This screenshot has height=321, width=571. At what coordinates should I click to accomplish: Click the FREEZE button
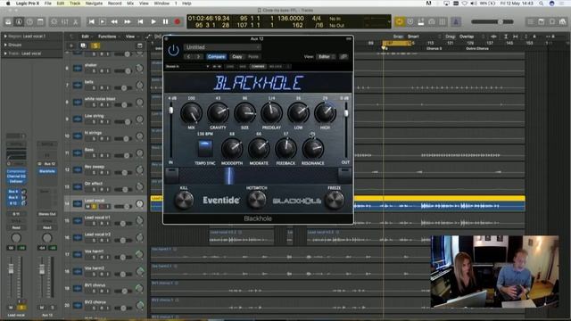pos(334,200)
